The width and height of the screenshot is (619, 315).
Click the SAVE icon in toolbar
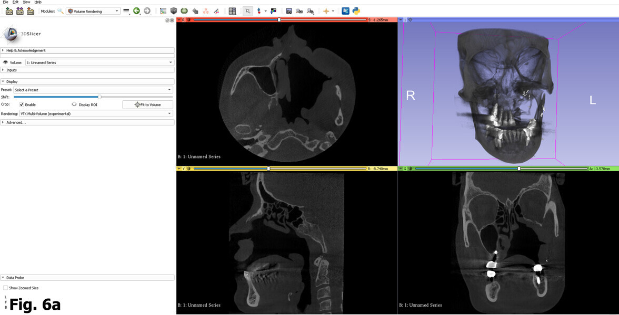click(x=31, y=11)
